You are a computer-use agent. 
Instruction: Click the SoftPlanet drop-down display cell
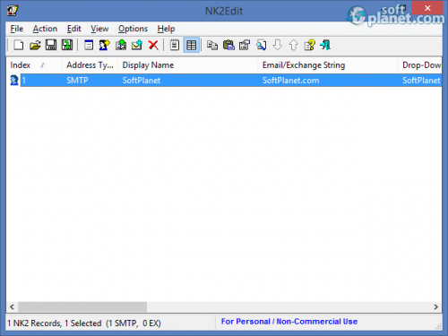[x=421, y=81]
